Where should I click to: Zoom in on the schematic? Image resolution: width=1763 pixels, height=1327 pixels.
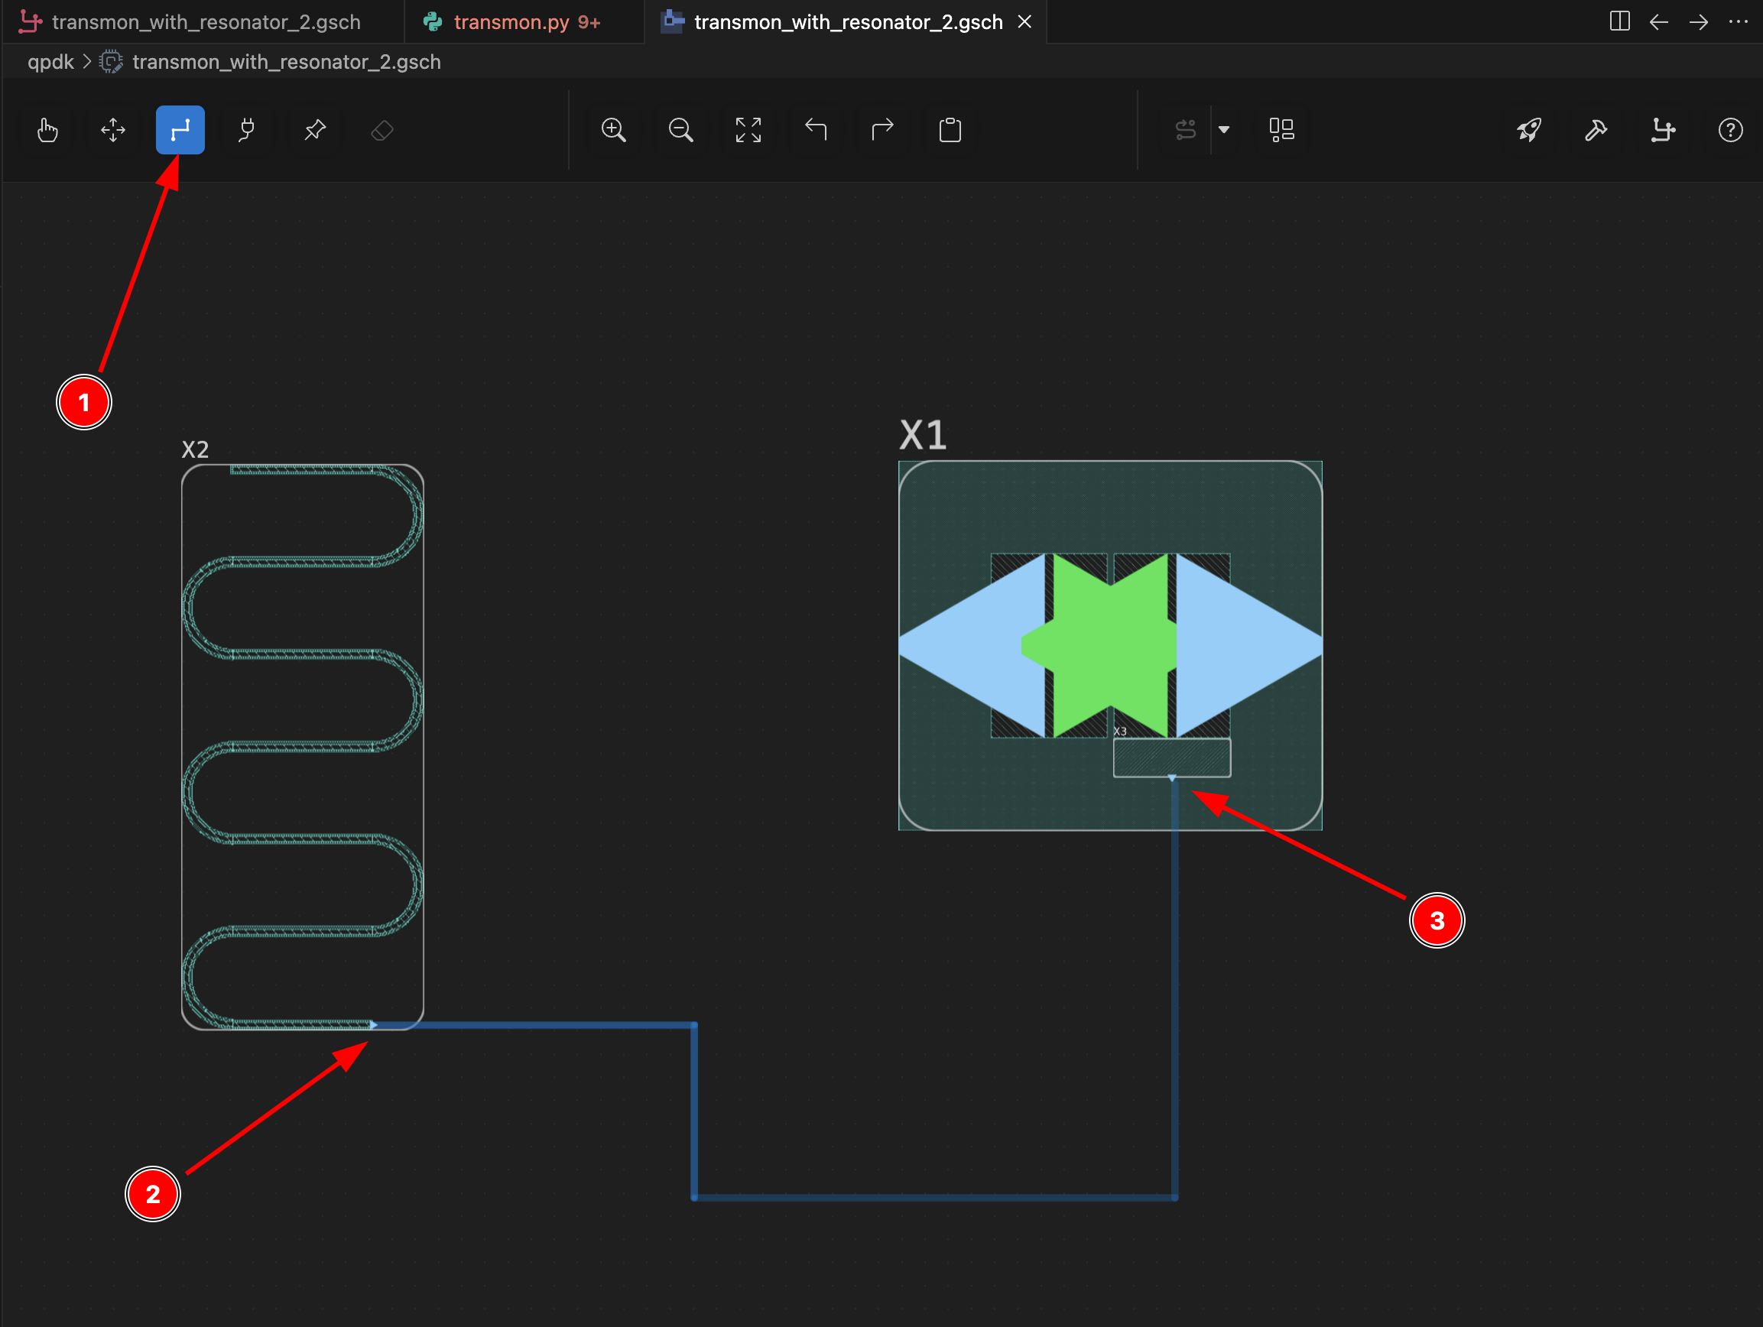click(x=614, y=130)
